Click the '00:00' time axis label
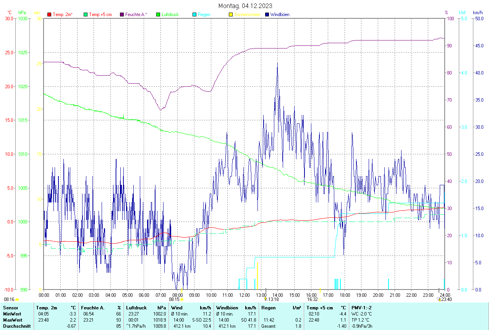The width and height of the screenshot is (489, 330). tap(44, 295)
